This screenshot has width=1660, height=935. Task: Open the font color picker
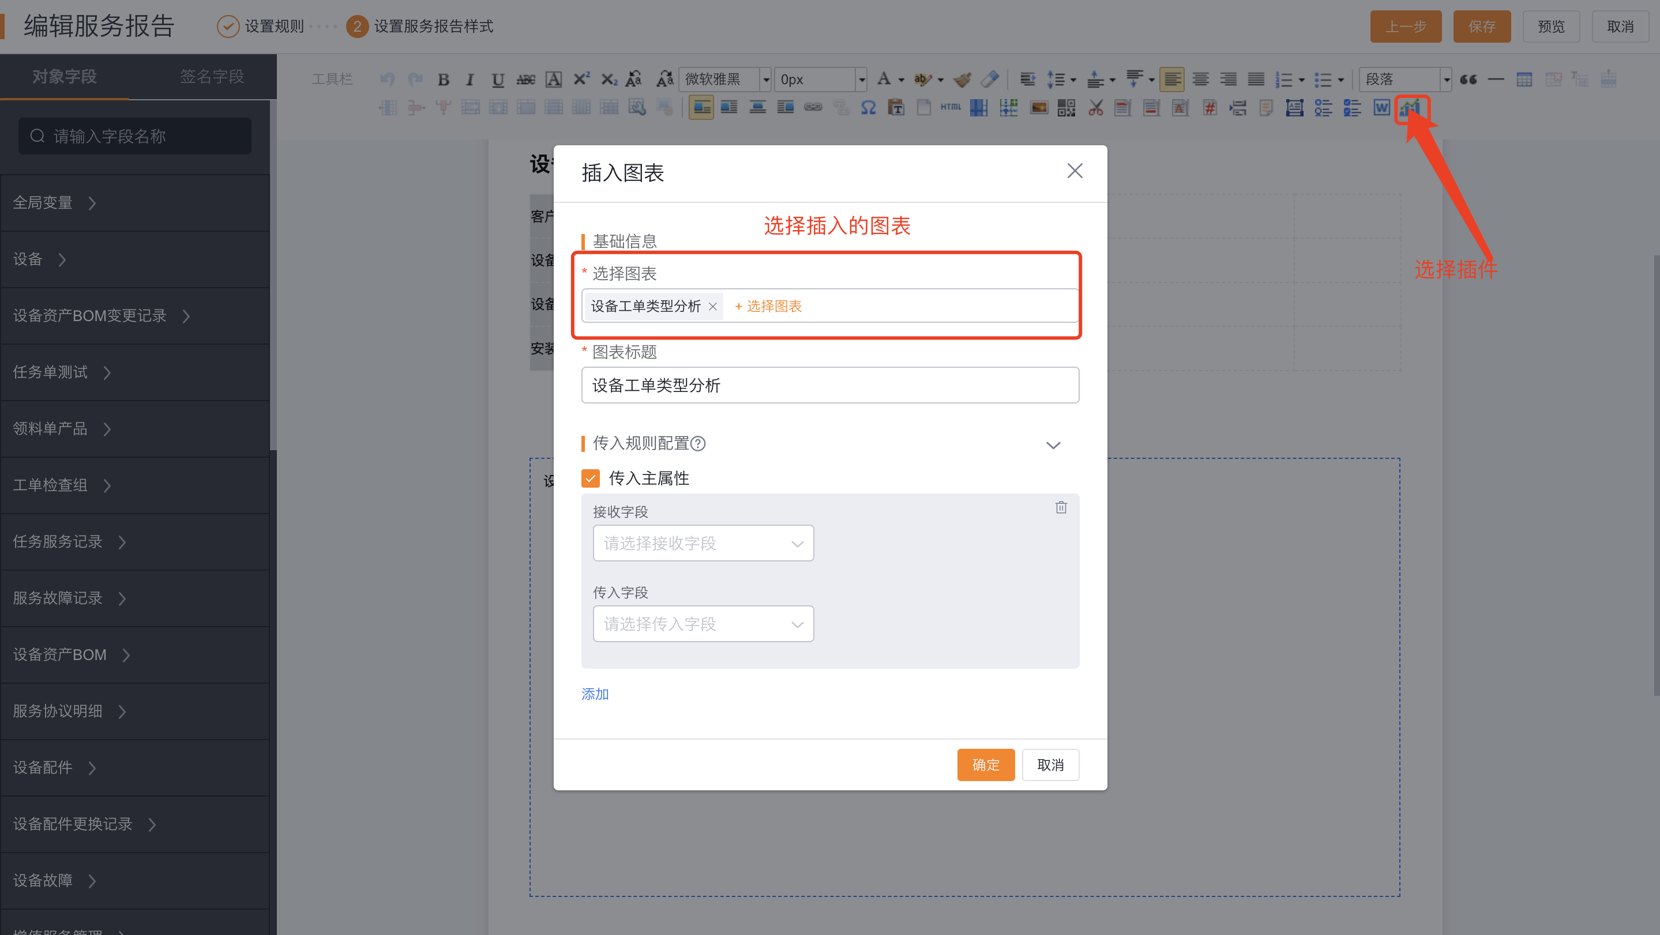pyautogui.click(x=885, y=79)
